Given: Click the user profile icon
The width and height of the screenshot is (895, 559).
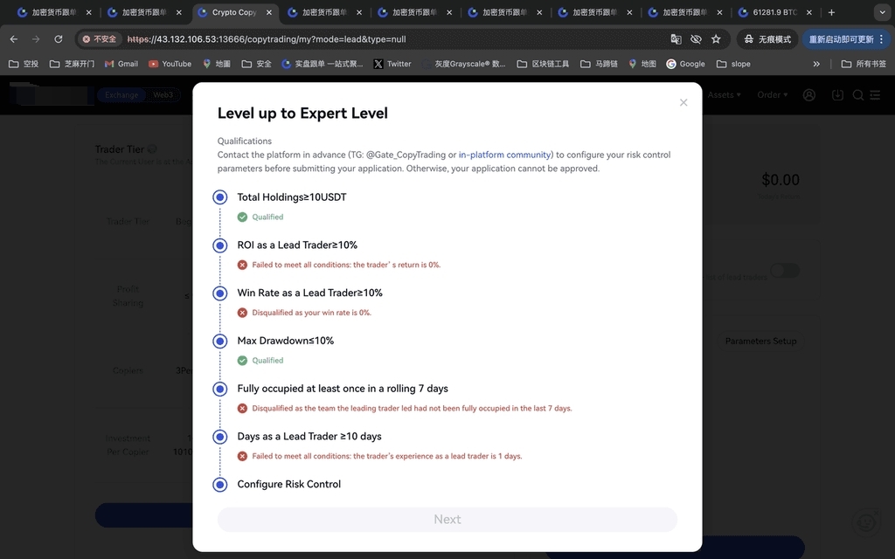Looking at the screenshot, I should coord(809,95).
